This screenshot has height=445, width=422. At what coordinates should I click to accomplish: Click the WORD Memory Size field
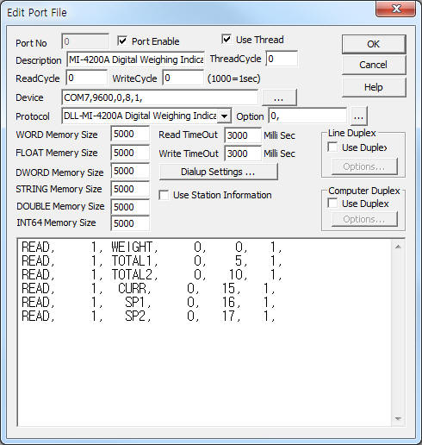click(130, 134)
